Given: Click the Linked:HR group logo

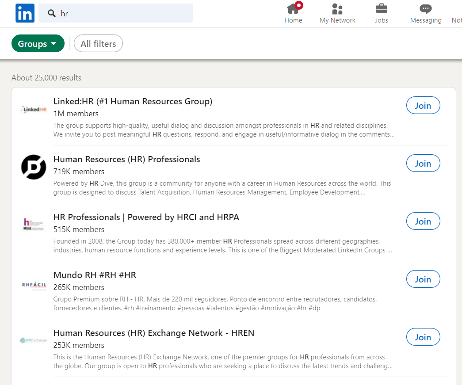Looking at the screenshot, I should 34,110.
